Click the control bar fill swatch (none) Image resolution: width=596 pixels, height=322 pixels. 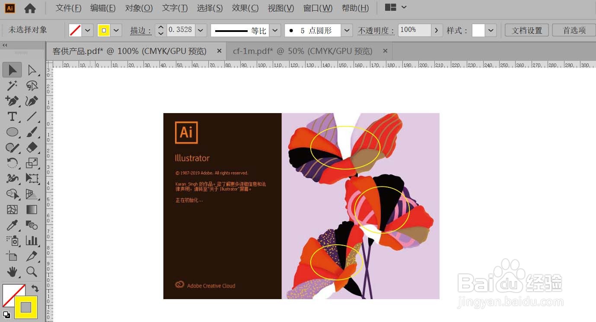[76, 30]
